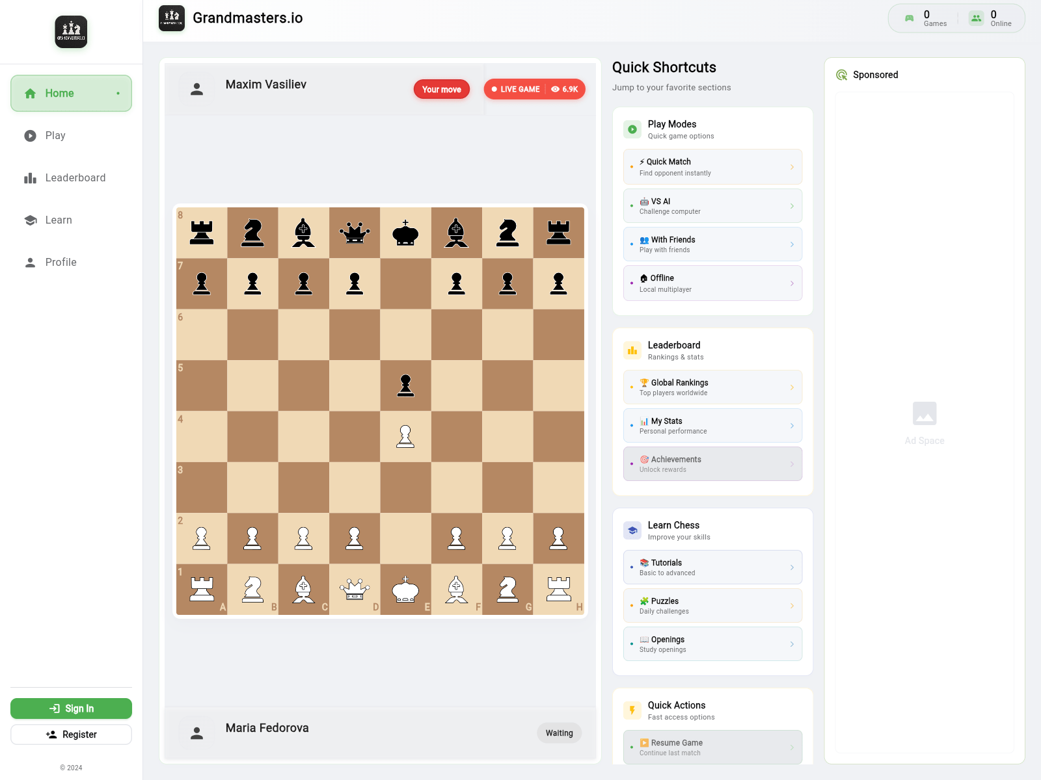Go to Home in sidebar
1041x780 pixels.
tap(71, 93)
